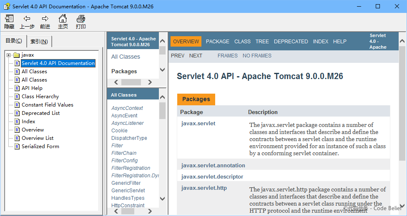The height and width of the screenshot is (216, 407).
Task: Go forward with the 前进 arrow
Action: pos(45,19)
